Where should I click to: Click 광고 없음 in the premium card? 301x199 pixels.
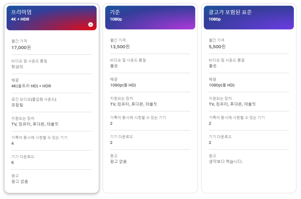(20, 181)
